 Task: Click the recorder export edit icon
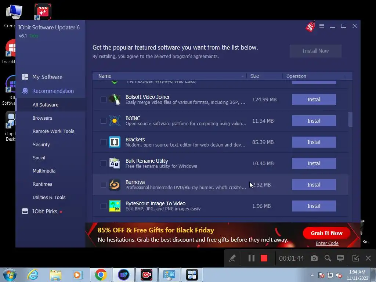[x=355, y=258]
